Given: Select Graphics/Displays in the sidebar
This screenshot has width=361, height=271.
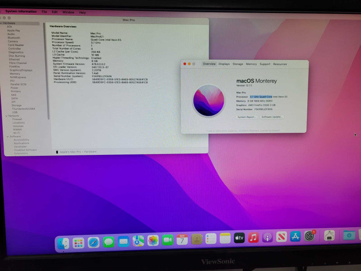Looking at the screenshot, I should click(21, 70).
